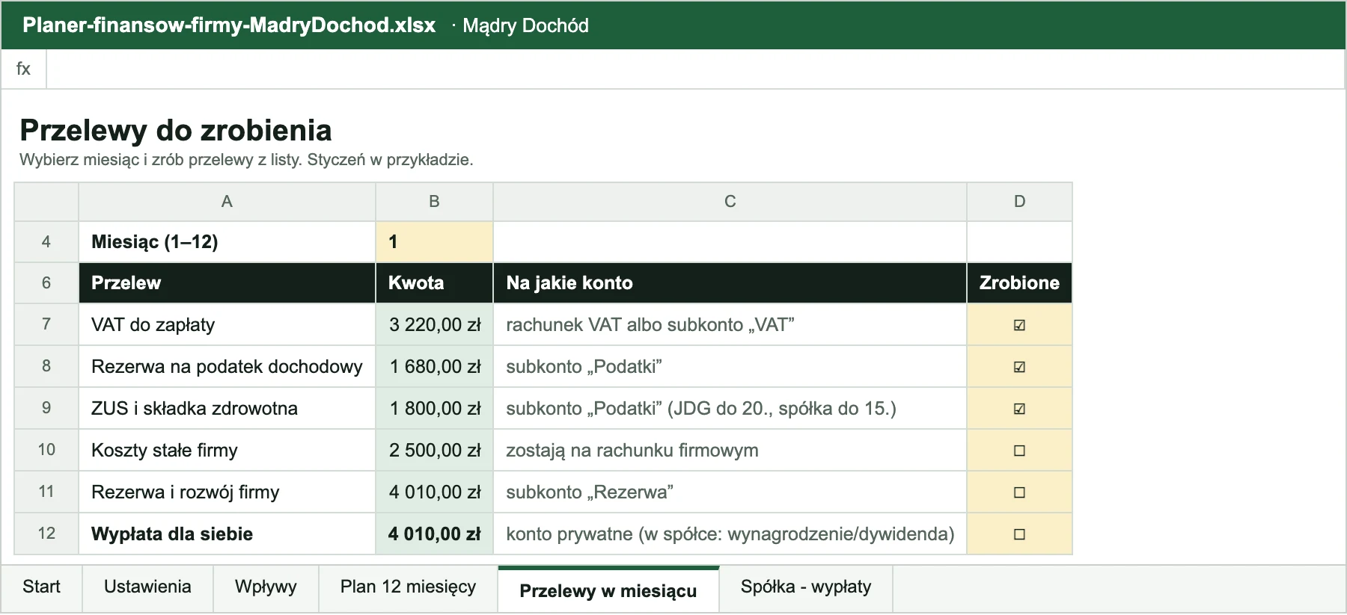The height and width of the screenshot is (615, 1347).
Task: Select column A header
Action: (x=227, y=202)
